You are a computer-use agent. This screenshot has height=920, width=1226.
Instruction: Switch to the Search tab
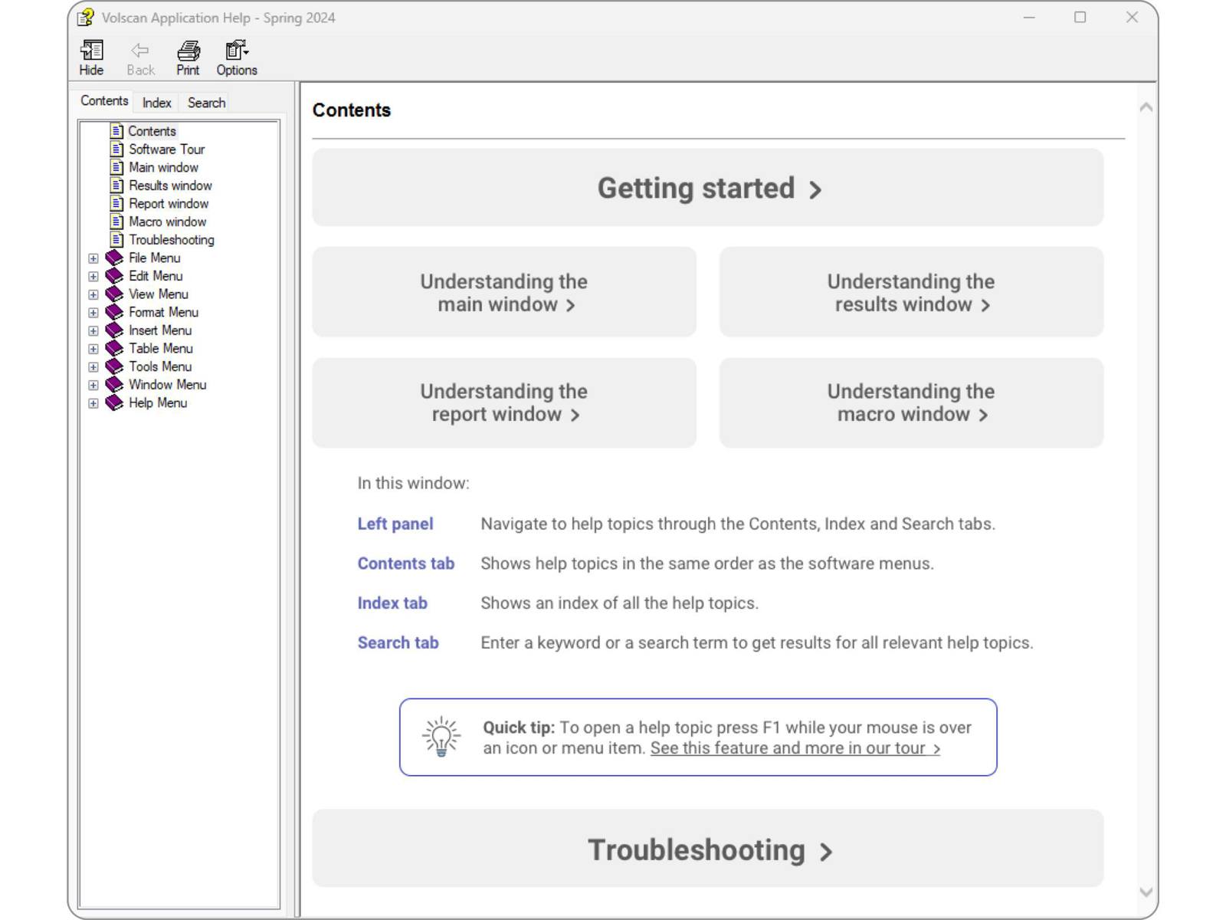click(x=206, y=103)
